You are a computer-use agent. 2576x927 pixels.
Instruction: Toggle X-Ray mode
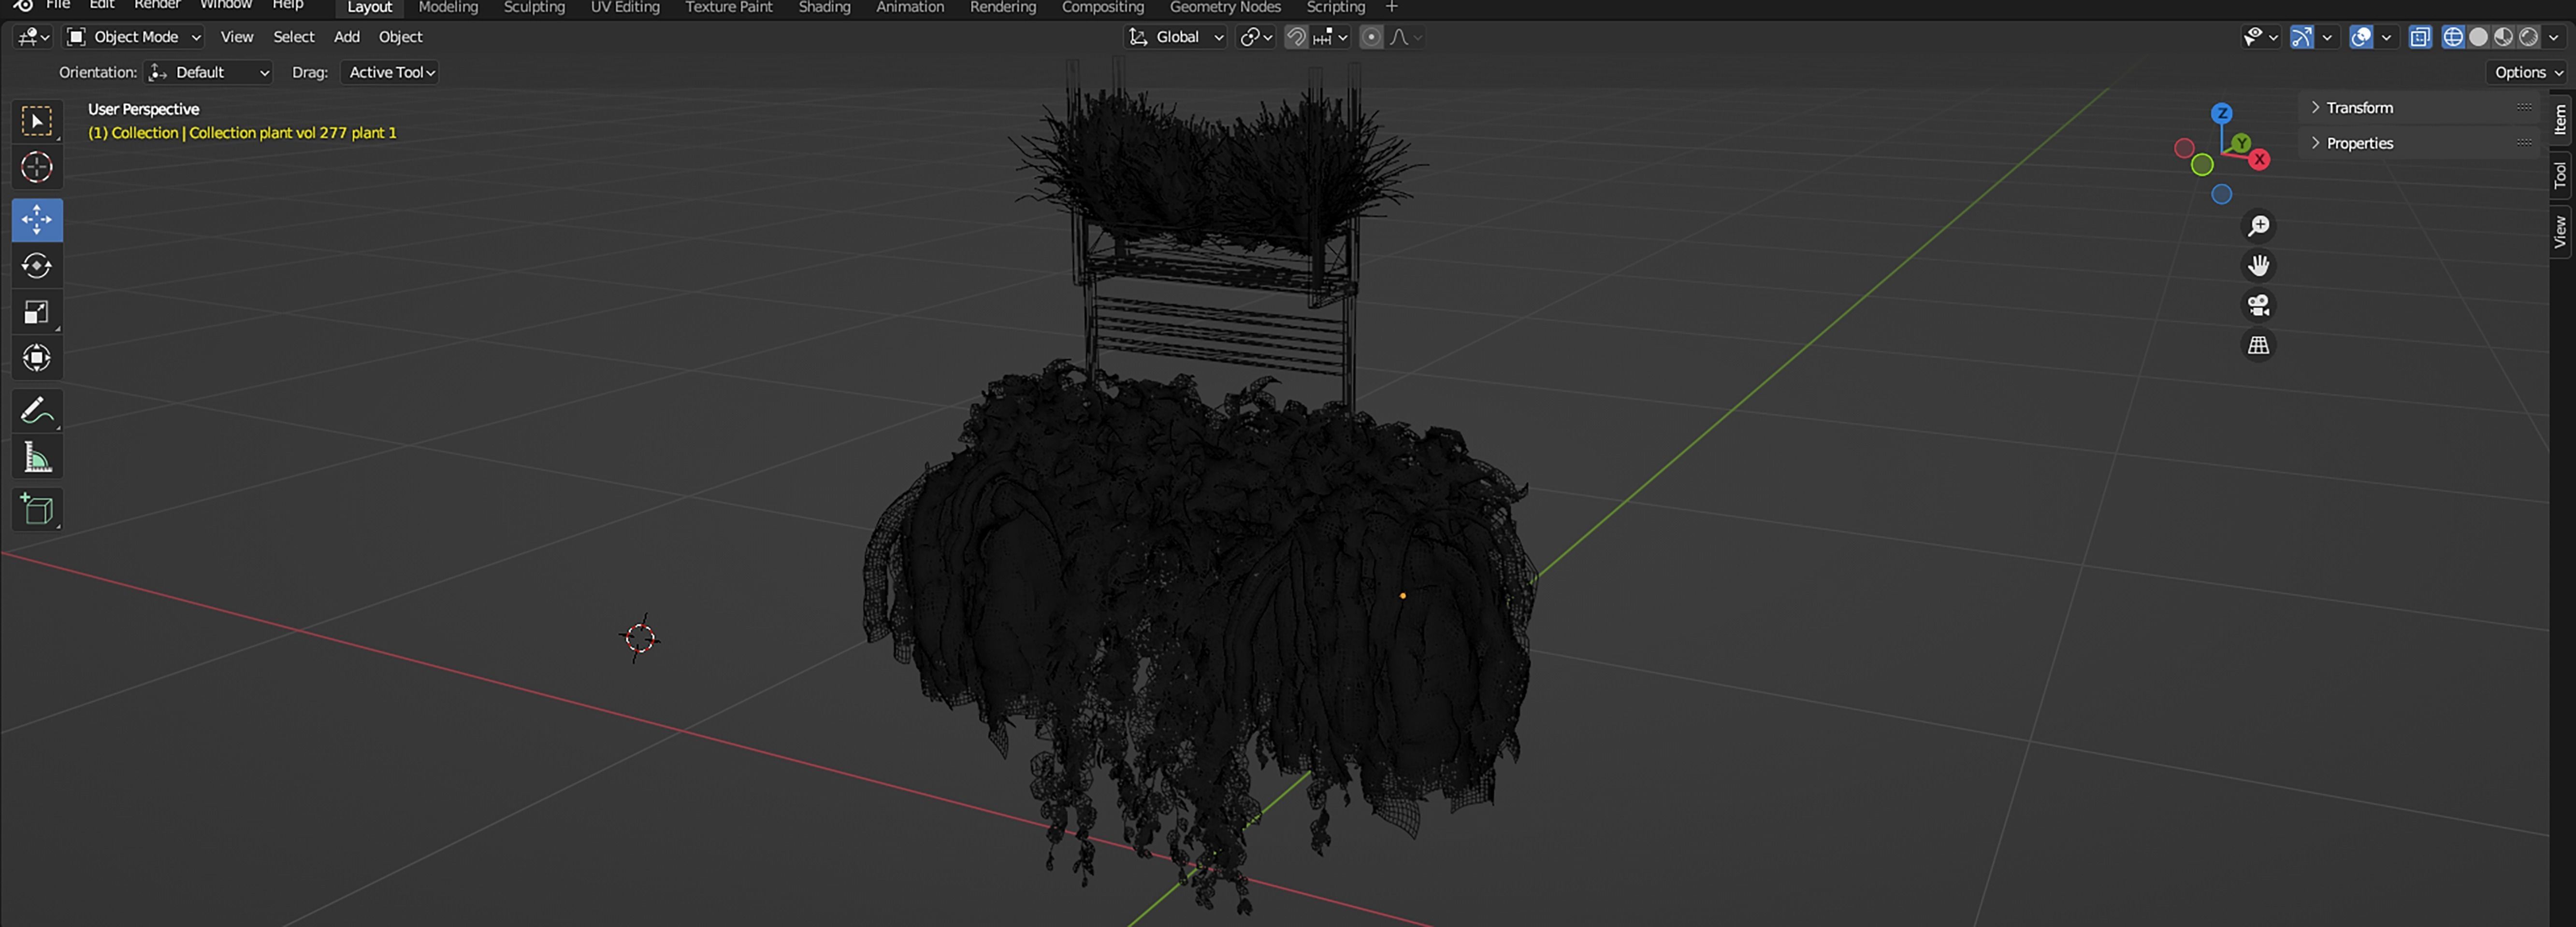tap(2419, 37)
